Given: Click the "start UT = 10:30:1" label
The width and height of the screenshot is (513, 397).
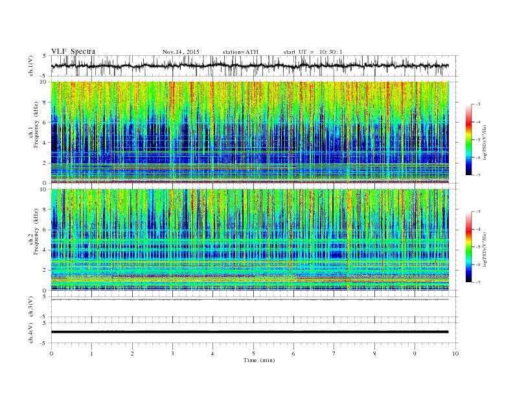Looking at the screenshot, I should click(x=313, y=52).
